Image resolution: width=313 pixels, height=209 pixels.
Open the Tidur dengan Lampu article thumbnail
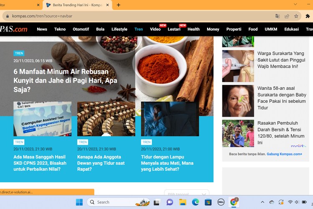point(170,119)
